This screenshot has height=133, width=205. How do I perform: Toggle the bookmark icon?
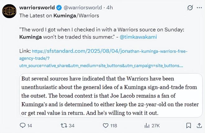coord(189,126)
